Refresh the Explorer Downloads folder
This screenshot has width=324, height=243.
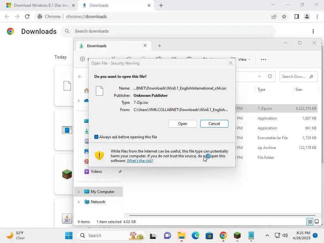point(270,76)
